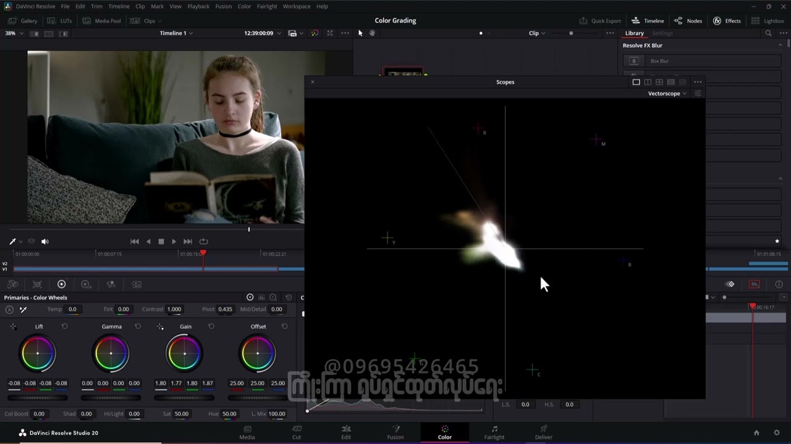
Task: Reset the Lift color wheel
Action: pos(64,326)
